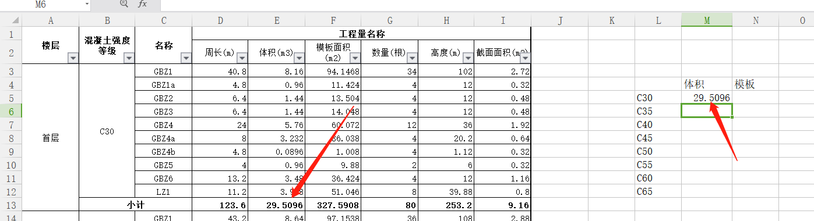This screenshot has width=814, height=221.
Task: Open filter dropdown for 体积(m3) column
Action: pos(299,58)
